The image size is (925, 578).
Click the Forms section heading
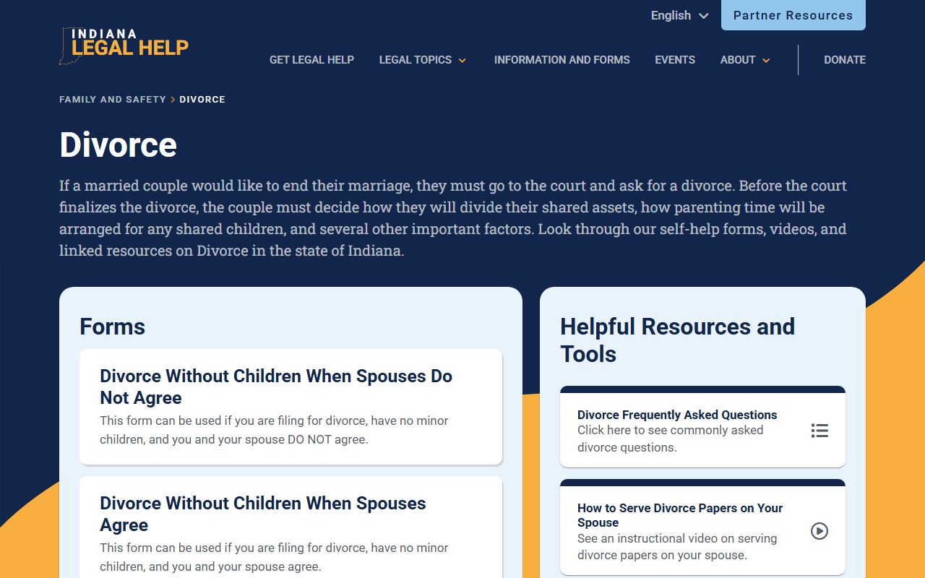coord(112,327)
